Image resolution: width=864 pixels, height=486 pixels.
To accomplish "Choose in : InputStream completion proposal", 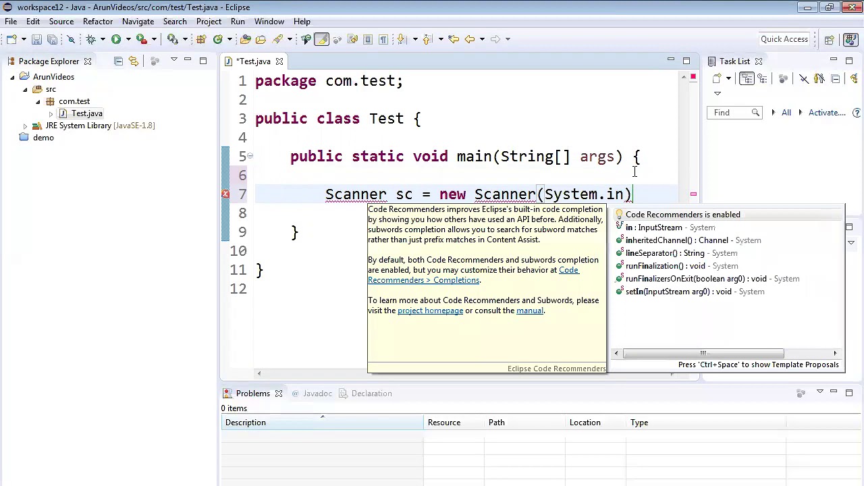I will click(x=729, y=227).
